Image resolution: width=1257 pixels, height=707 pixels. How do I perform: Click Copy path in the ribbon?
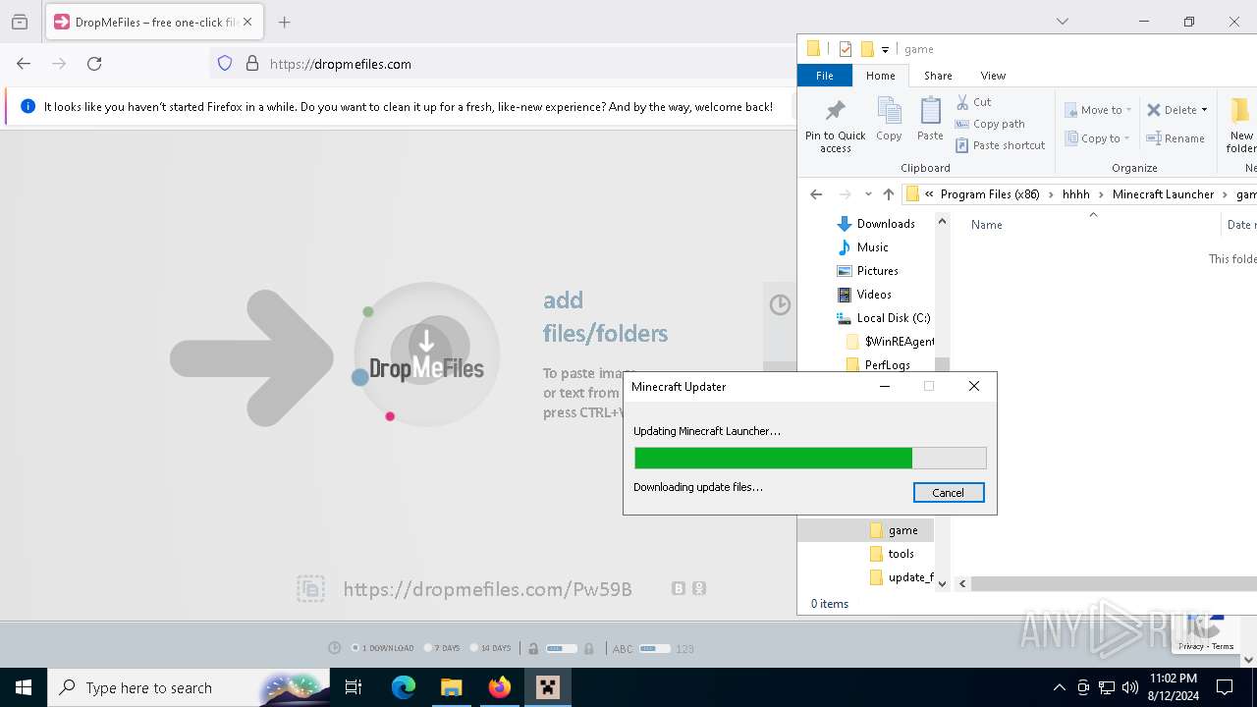[990, 124]
